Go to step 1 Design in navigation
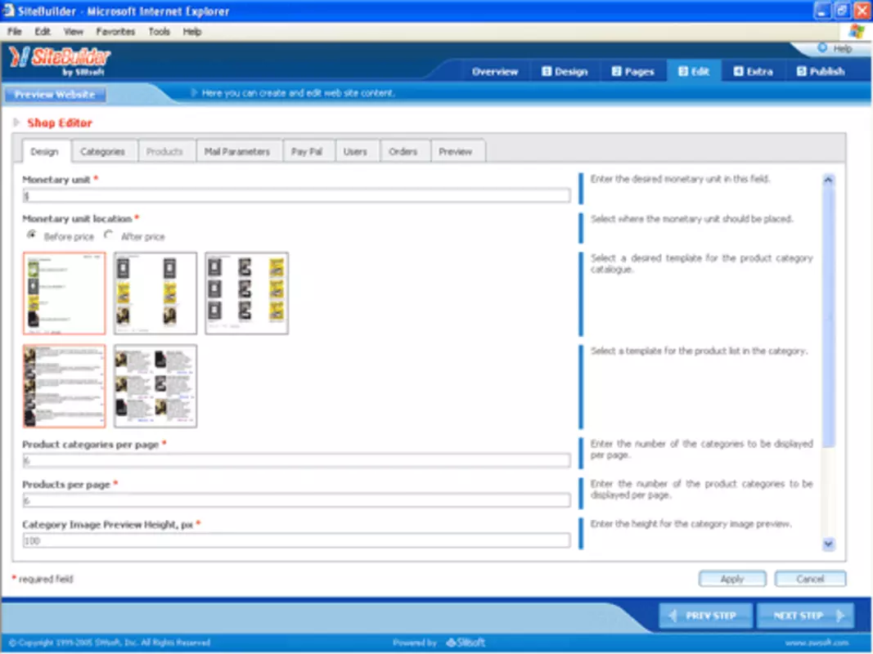 [x=565, y=72]
